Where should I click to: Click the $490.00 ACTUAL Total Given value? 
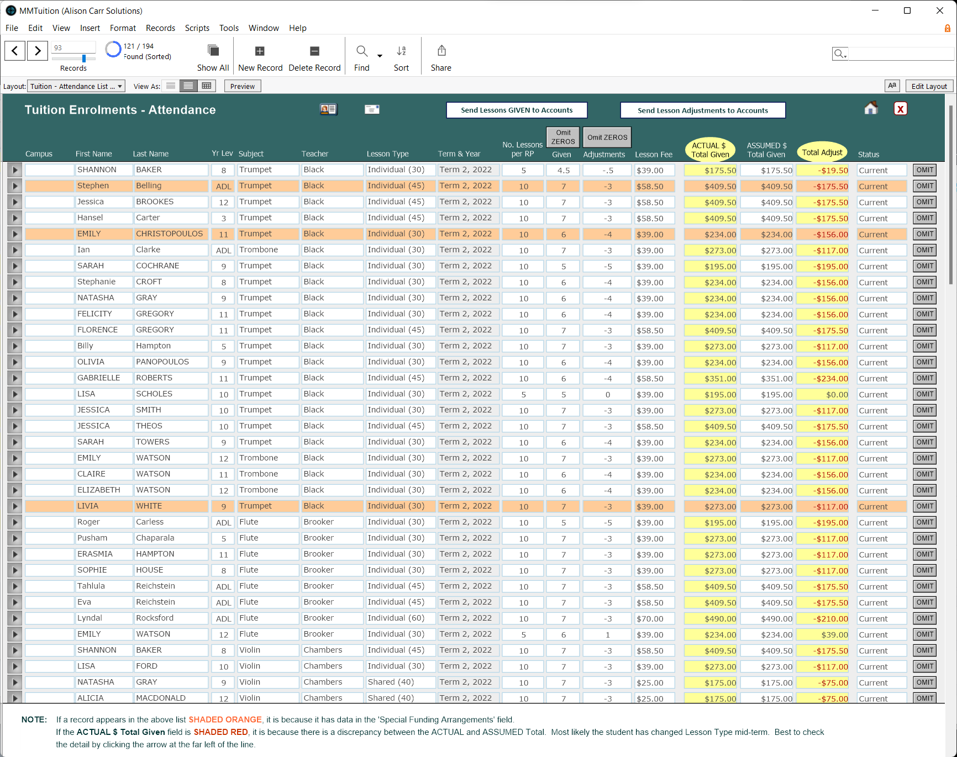[x=710, y=618]
